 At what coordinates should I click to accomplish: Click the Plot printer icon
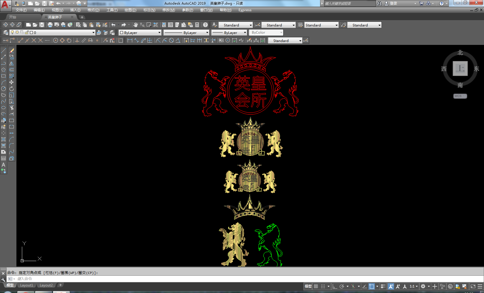(x=50, y=25)
